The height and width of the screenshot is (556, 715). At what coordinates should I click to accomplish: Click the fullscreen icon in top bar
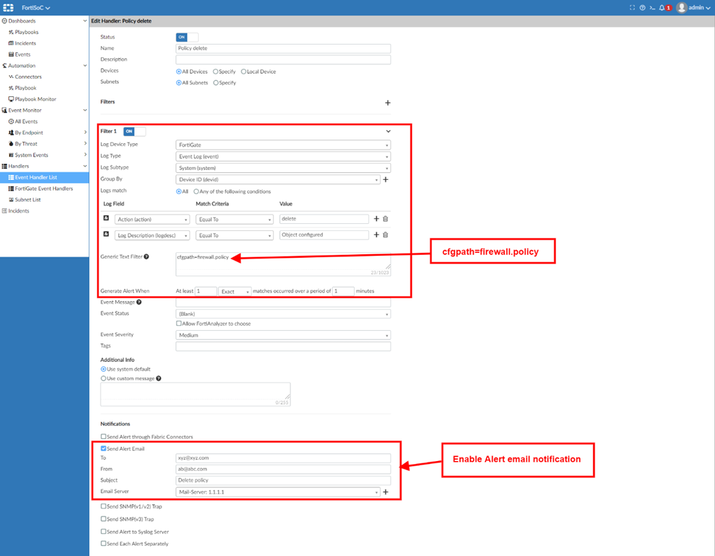632,8
